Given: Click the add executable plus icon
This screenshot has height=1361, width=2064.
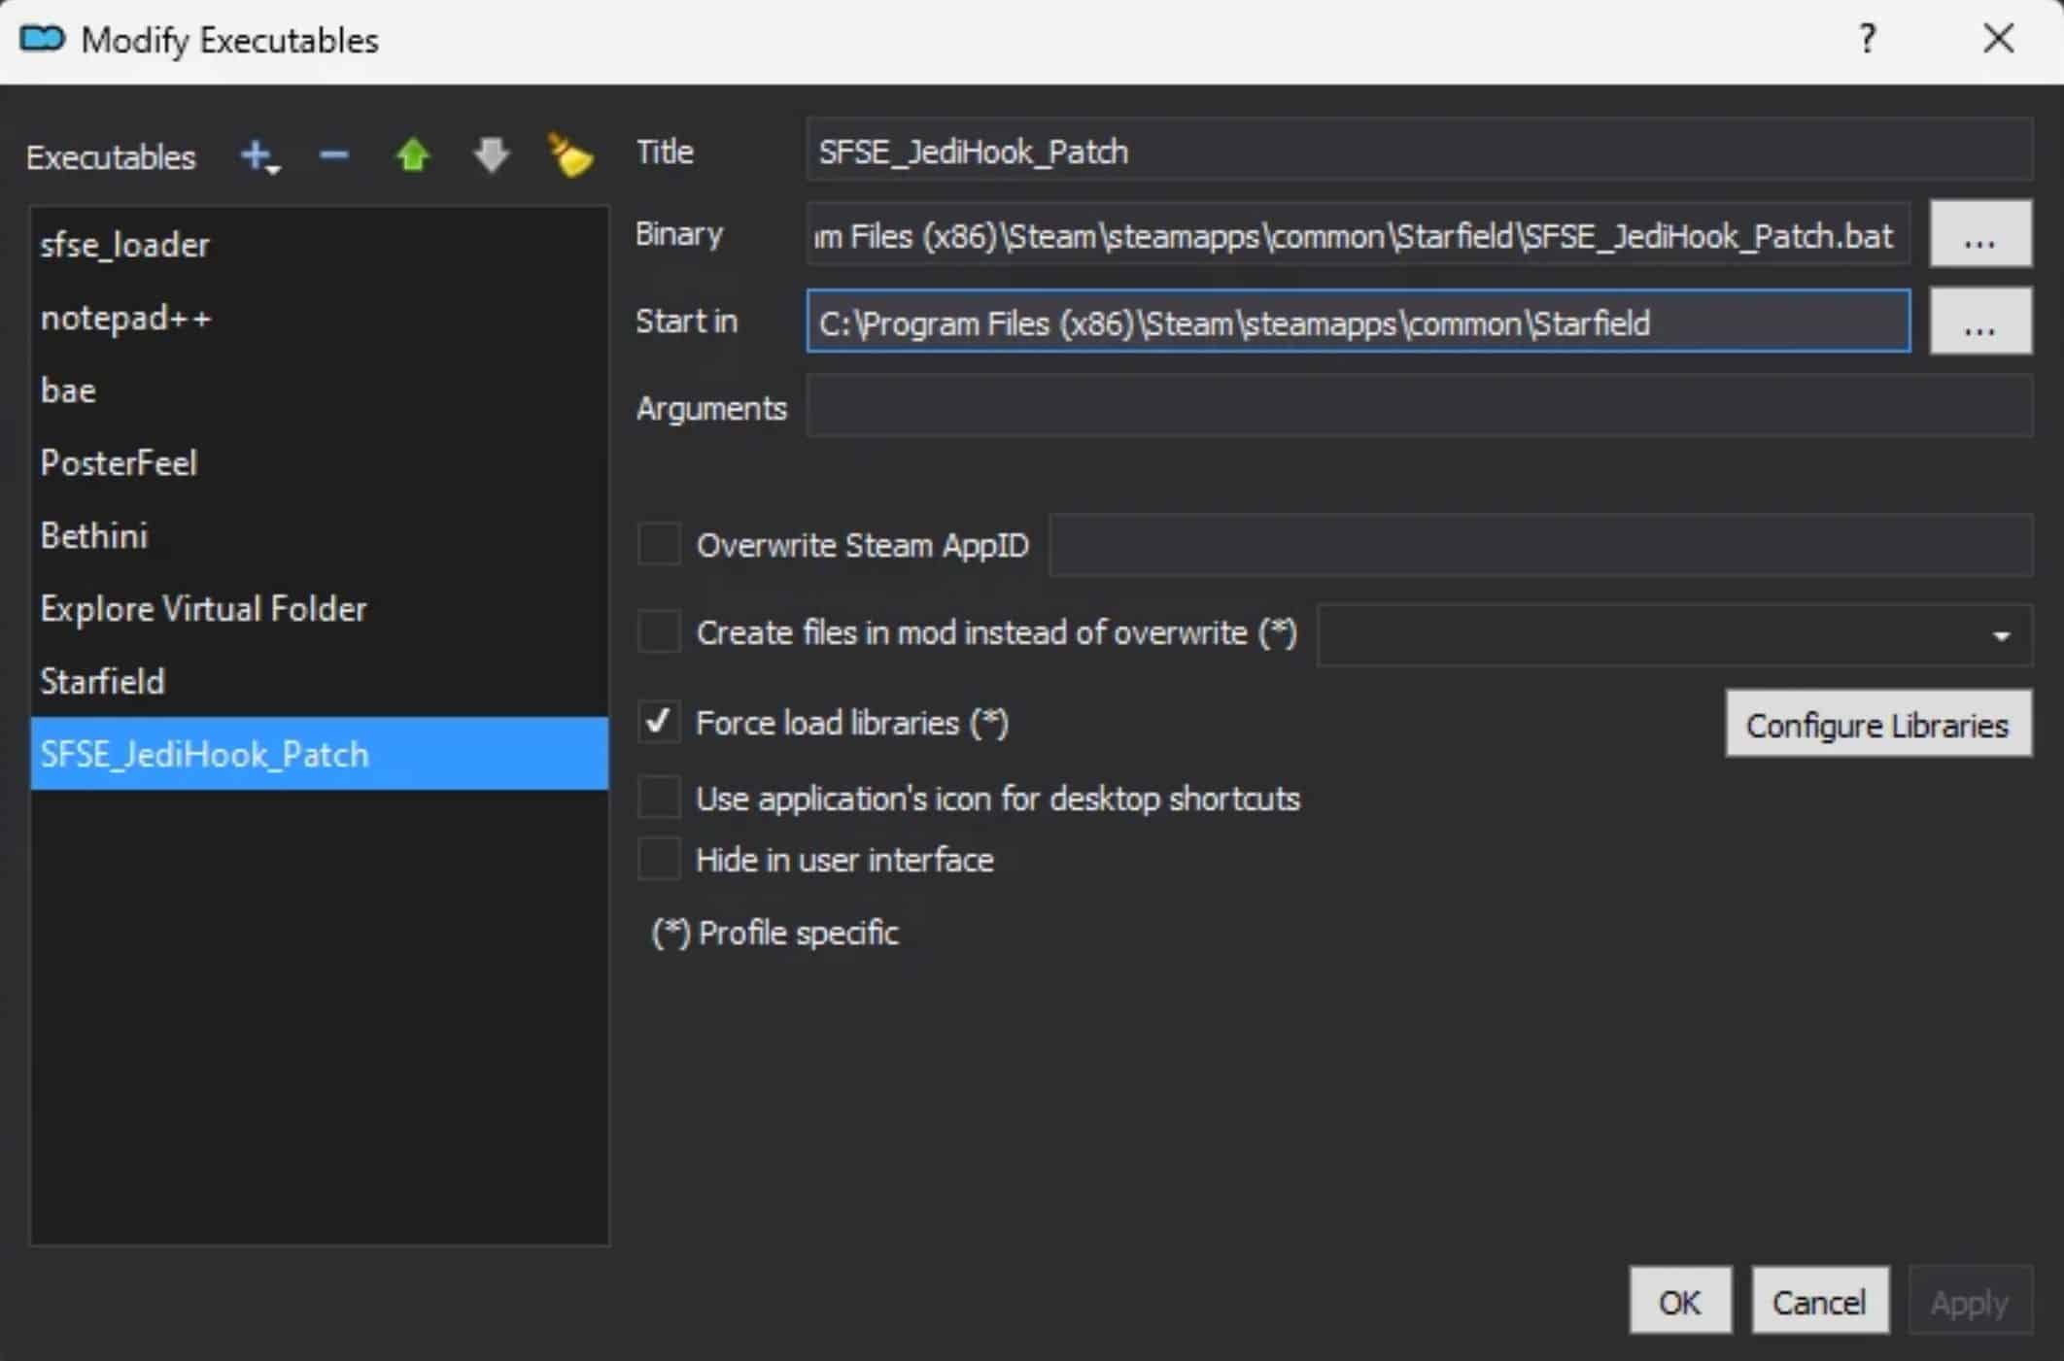Looking at the screenshot, I should [x=256, y=154].
